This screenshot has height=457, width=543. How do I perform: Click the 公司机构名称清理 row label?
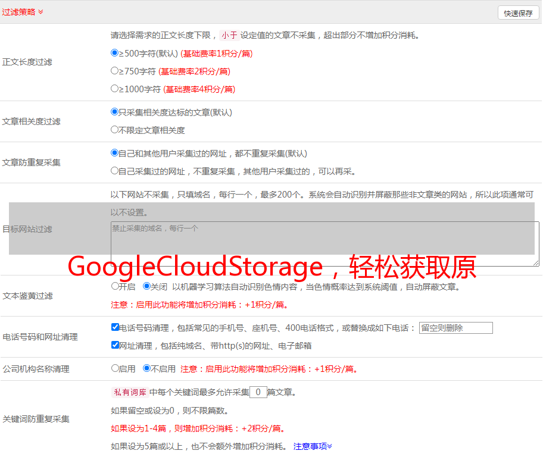36,369
